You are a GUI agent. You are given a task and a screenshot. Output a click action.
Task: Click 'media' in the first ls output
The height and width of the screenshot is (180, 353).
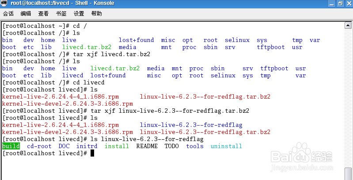[x=127, y=47]
